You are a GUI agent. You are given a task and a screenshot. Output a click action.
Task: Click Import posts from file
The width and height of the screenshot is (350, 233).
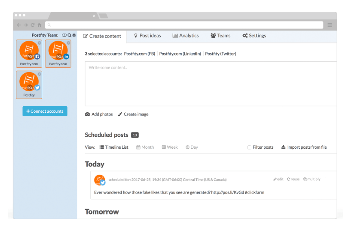304,147
